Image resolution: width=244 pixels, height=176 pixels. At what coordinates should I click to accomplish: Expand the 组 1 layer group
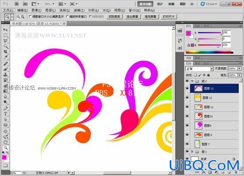pyautogui.click(x=192, y=151)
